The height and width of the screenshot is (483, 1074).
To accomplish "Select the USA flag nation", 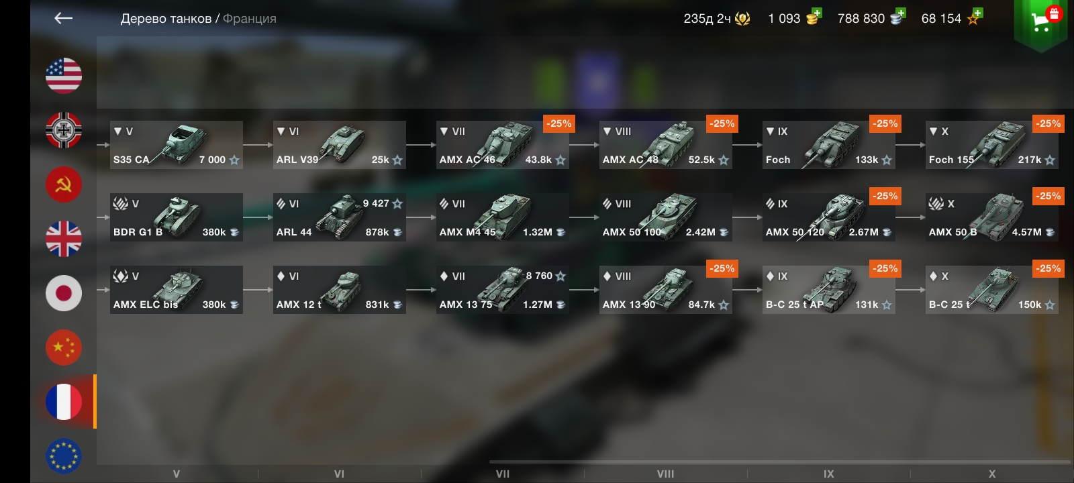I will point(64,75).
